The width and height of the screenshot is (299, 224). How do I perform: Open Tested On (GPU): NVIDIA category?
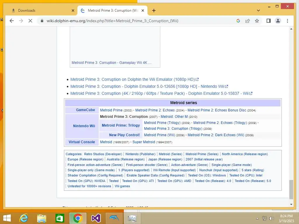click(86, 181)
